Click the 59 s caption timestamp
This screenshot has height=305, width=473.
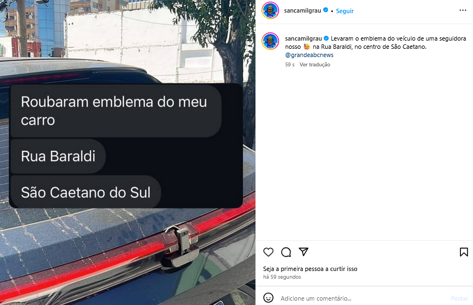pos(290,64)
